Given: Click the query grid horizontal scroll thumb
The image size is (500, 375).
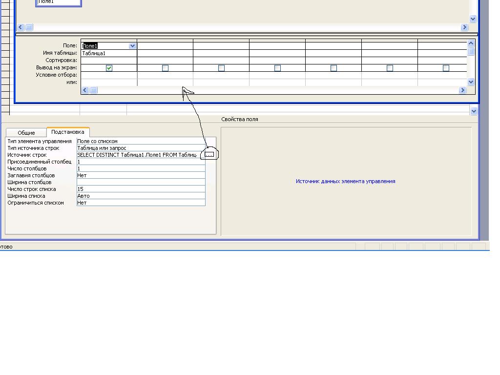Looking at the screenshot, I should [x=93, y=90].
